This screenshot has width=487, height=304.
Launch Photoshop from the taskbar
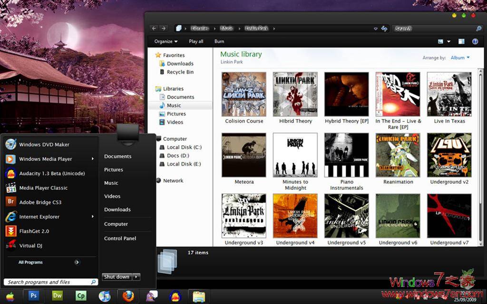click(33, 295)
